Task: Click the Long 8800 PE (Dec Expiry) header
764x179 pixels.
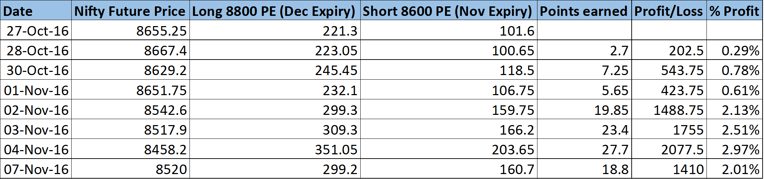Action: (275, 11)
